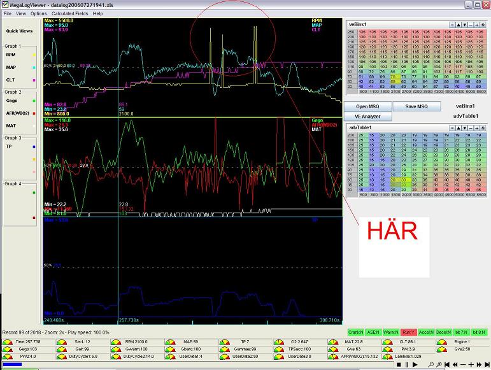Click the AFR(WBO2):15.132 gauge readout
Viewport: 491px width, 370px height.
(x=359, y=357)
